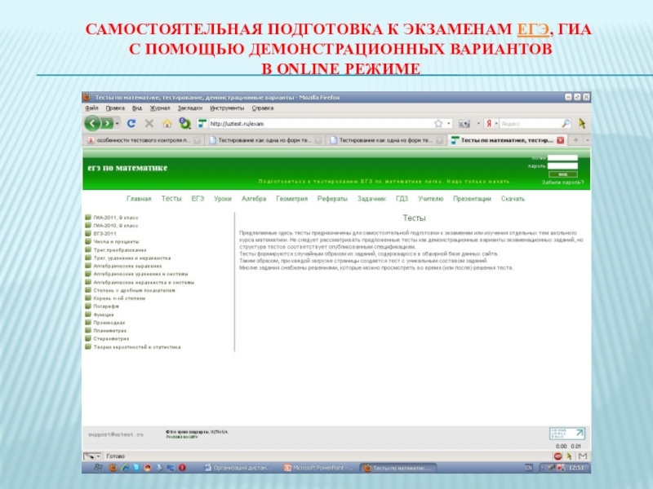Viewport: 653px width, 489px height.
Task: Click the Gmail M icon in status bar
Action: pyautogui.click(x=583, y=456)
